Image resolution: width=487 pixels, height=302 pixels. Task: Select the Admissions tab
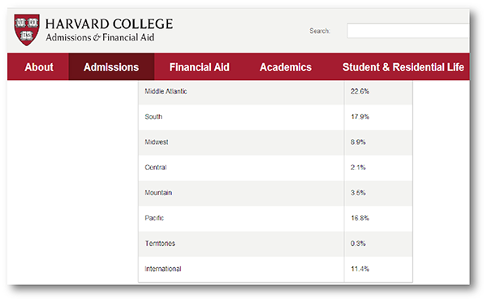coord(111,67)
